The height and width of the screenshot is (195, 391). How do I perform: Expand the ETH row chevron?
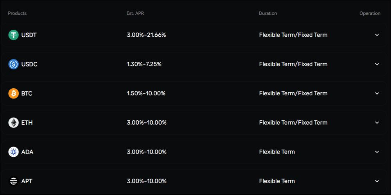[x=377, y=123]
